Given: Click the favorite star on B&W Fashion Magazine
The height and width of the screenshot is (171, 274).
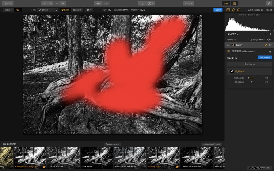Looking at the screenshot, I should coord(44,167).
